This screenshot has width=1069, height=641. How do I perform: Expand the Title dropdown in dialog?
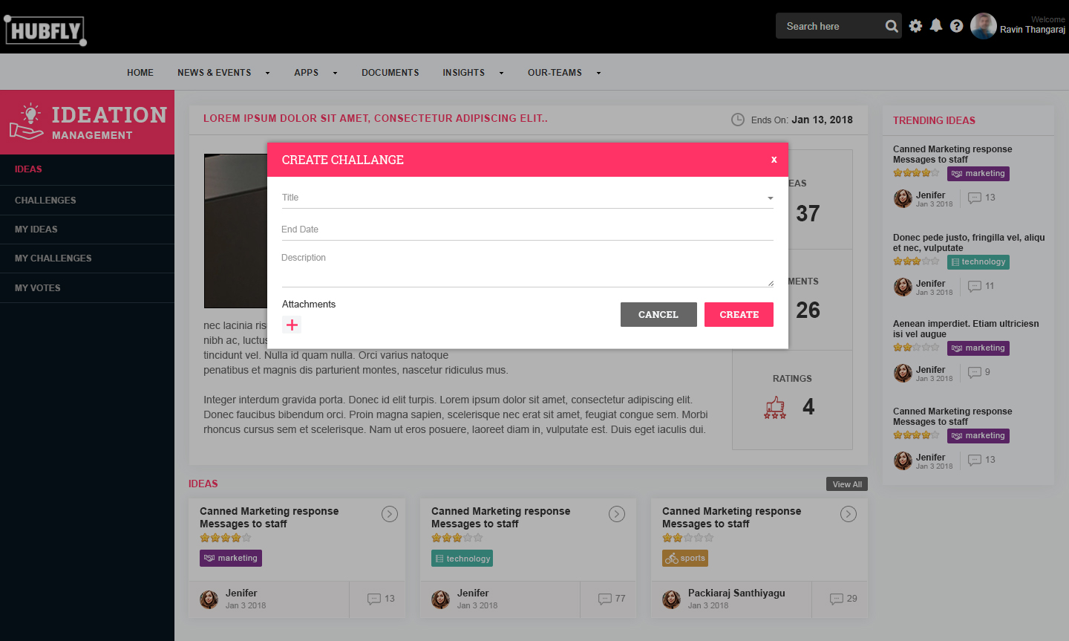(x=770, y=198)
